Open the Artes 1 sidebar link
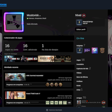 [79, 90]
